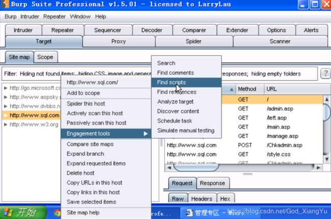Click Expand requested items

pos(106,164)
